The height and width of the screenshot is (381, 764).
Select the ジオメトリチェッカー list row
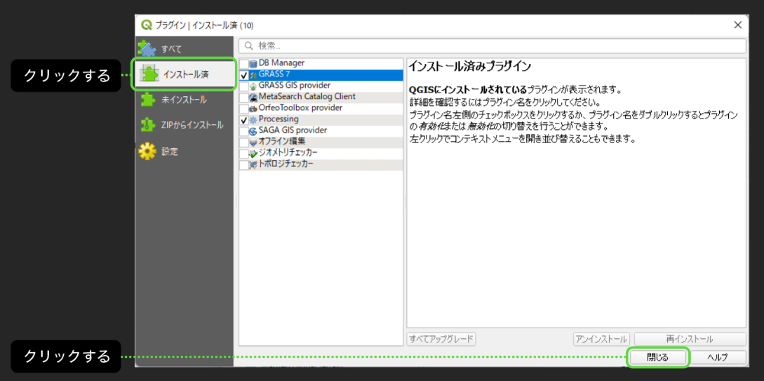(x=321, y=154)
